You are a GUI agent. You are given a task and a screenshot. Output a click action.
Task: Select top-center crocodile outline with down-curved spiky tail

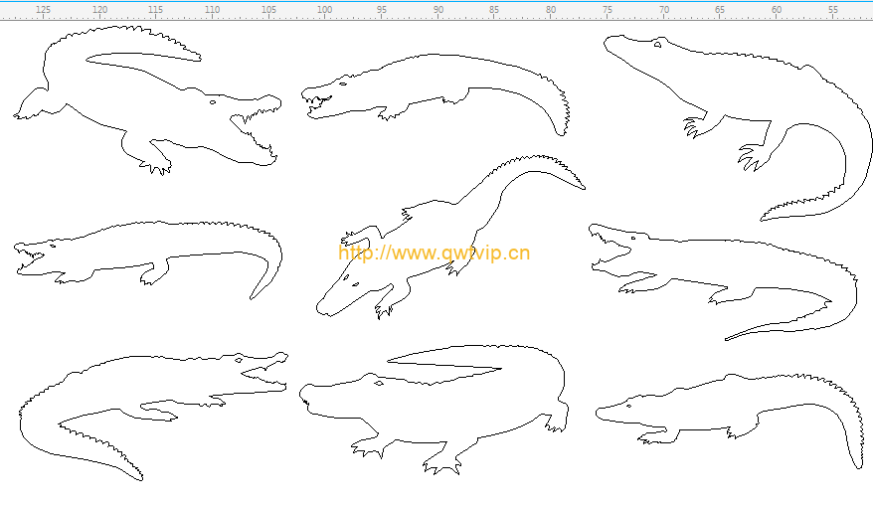click(x=436, y=94)
